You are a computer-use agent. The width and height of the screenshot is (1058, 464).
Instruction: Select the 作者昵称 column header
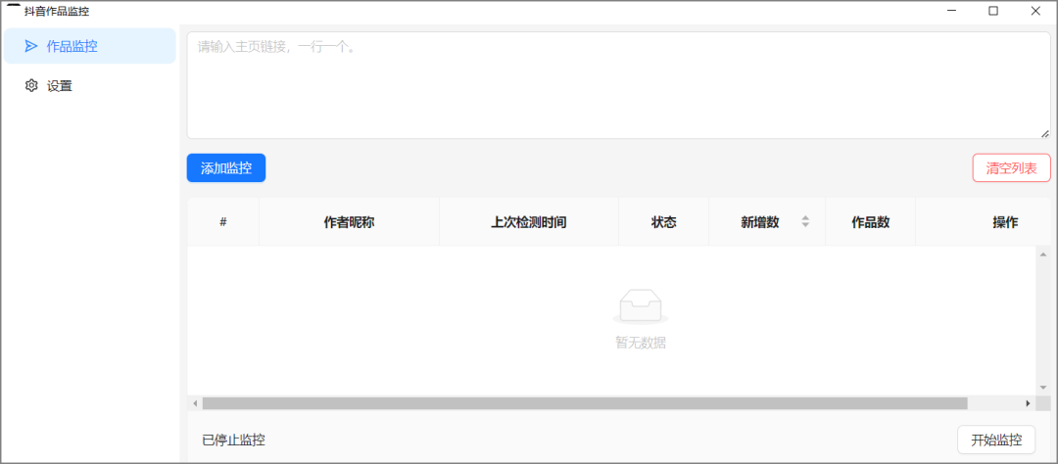click(x=349, y=222)
